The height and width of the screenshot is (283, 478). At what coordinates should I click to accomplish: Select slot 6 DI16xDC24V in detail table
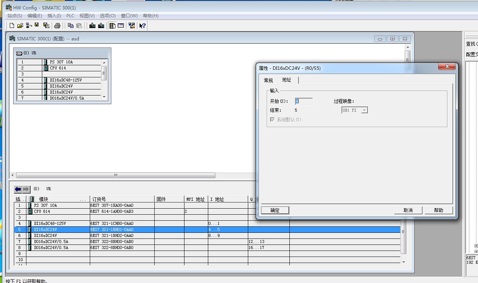207,235
